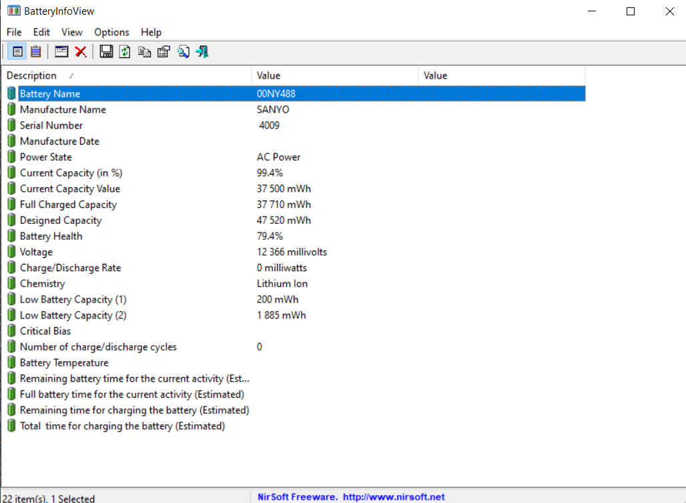
Task: Click battery icon beside Full Charged Capacity
Action: (11, 205)
